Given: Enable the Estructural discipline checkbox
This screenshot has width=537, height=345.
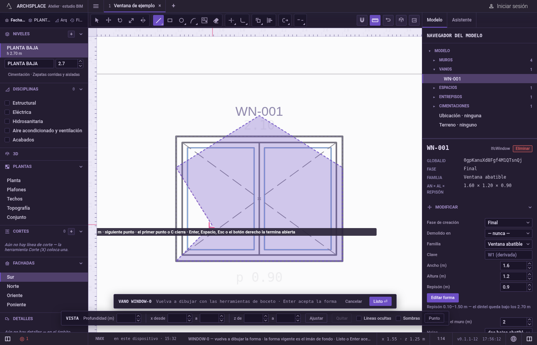Looking at the screenshot, I should [7, 103].
